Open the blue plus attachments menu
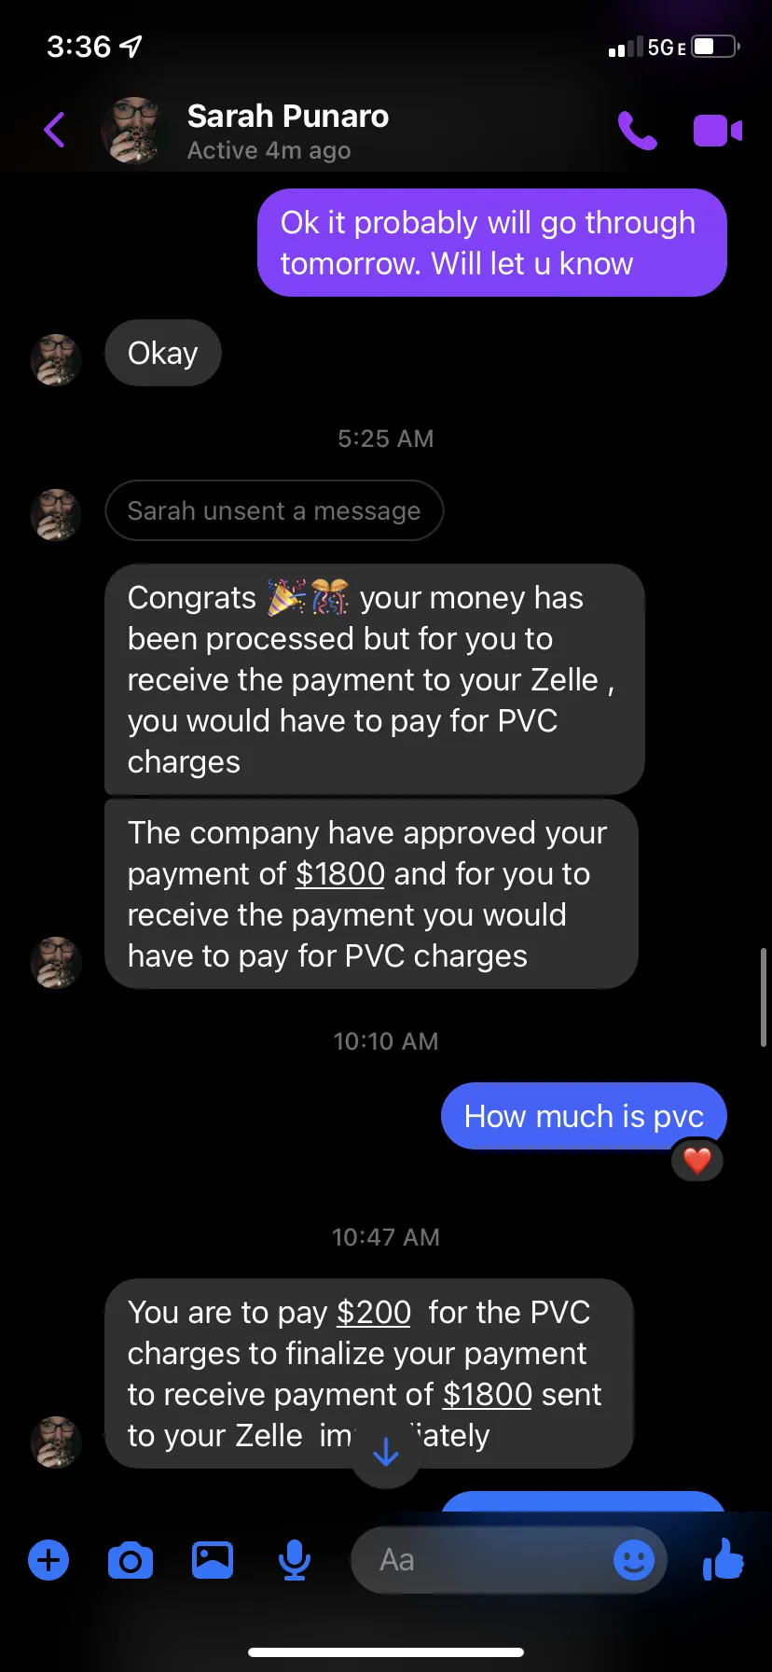This screenshot has height=1672, width=772. (48, 1560)
